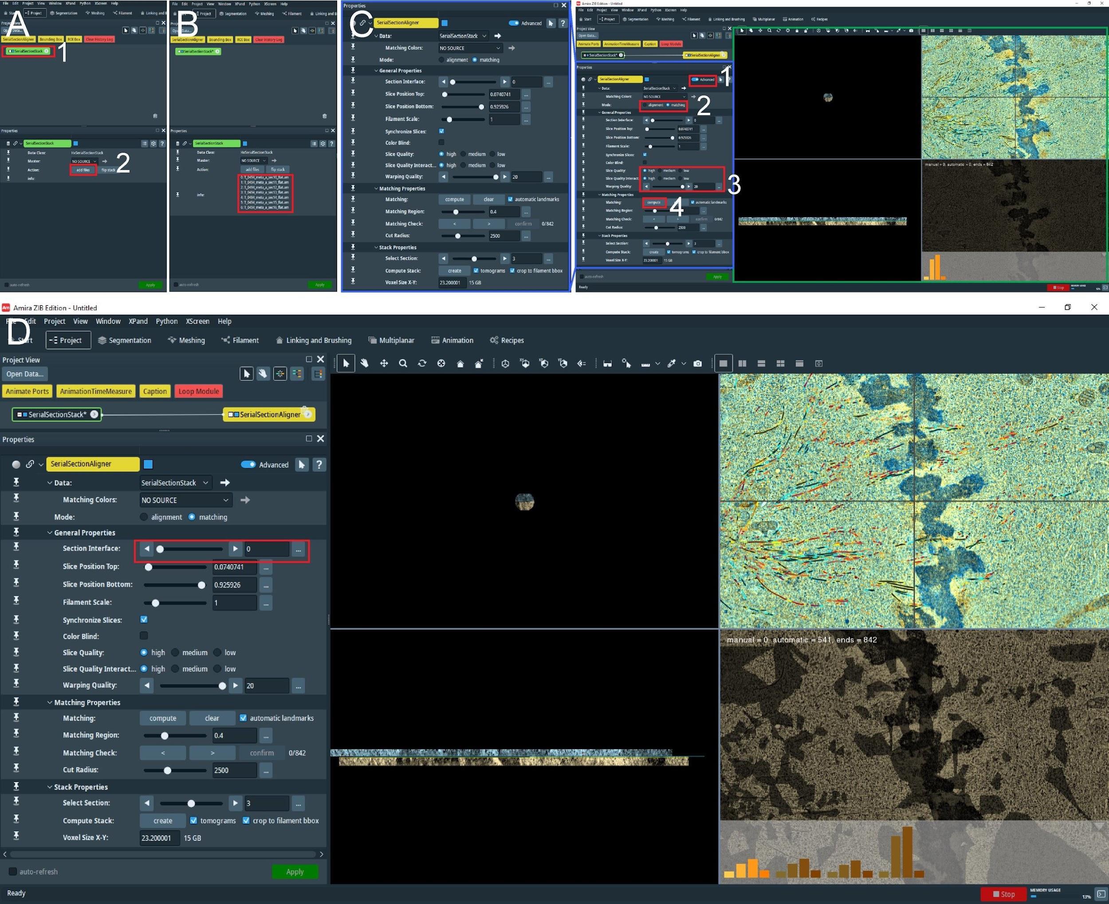This screenshot has width=1109, height=904.
Task: Click the Rotate icon in panel D toolbar
Action: click(422, 363)
